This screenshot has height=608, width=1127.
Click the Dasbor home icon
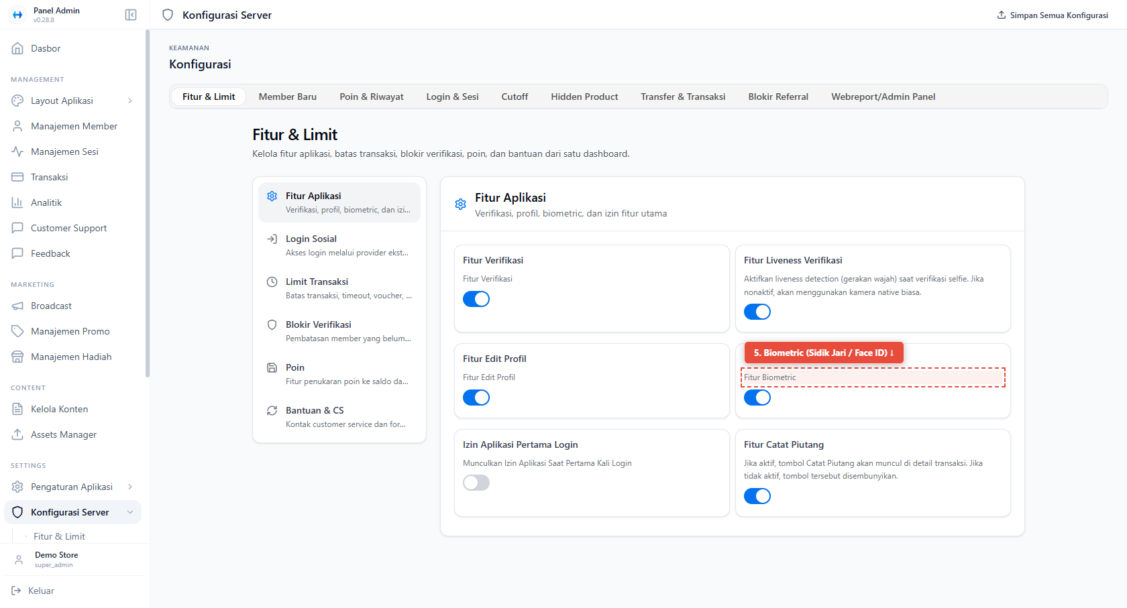(17, 48)
